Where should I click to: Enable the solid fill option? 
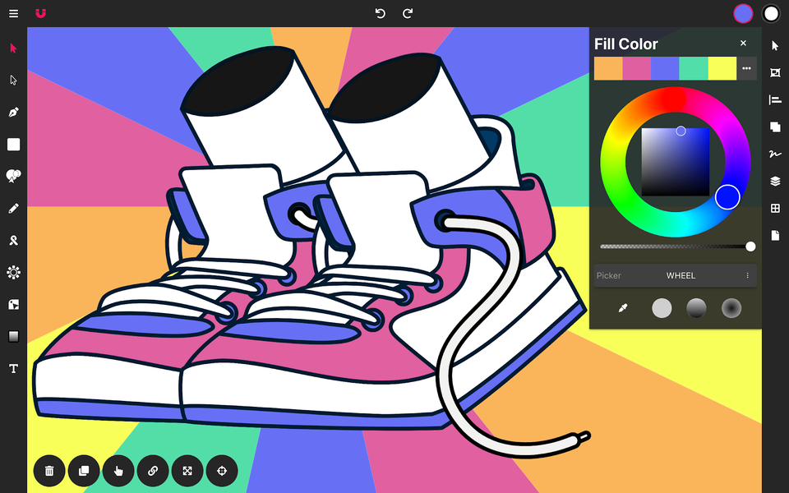pos(662,307)
